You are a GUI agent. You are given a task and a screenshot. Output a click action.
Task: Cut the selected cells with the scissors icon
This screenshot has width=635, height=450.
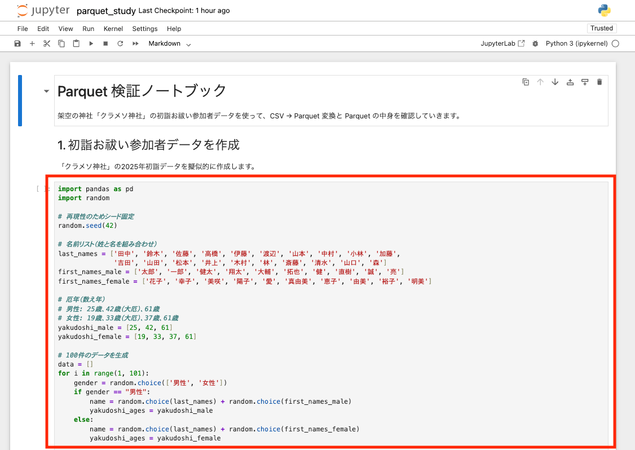pos(47,43)
